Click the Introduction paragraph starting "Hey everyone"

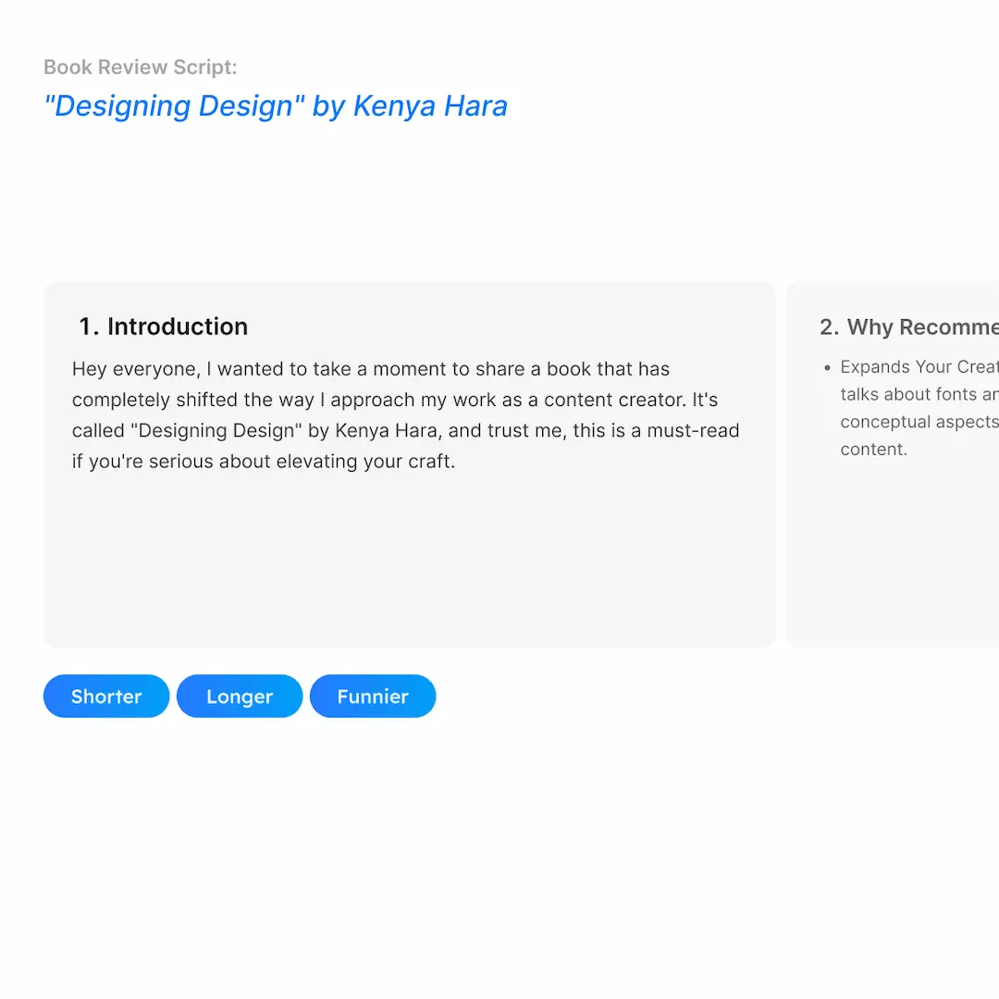click(x=405, y=414)
